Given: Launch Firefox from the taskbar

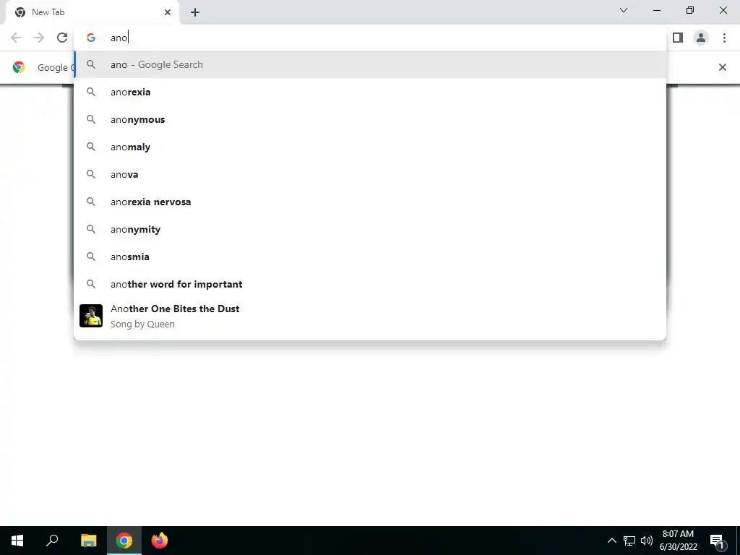Looking at the screenshot, I should pyautogui.click(x=160, y=541).
